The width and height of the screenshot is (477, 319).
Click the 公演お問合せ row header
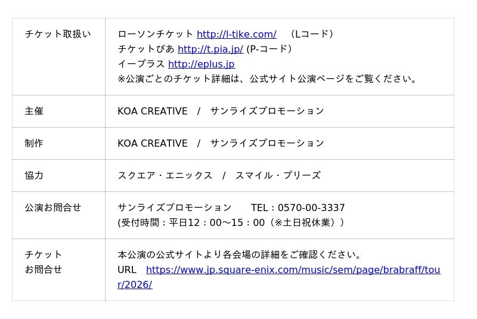point(53,208)
